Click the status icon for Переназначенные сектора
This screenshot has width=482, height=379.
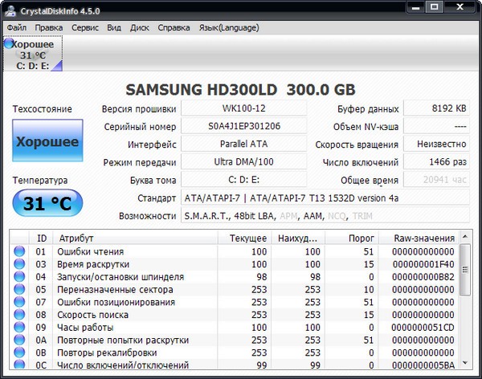tap(19, 289)
